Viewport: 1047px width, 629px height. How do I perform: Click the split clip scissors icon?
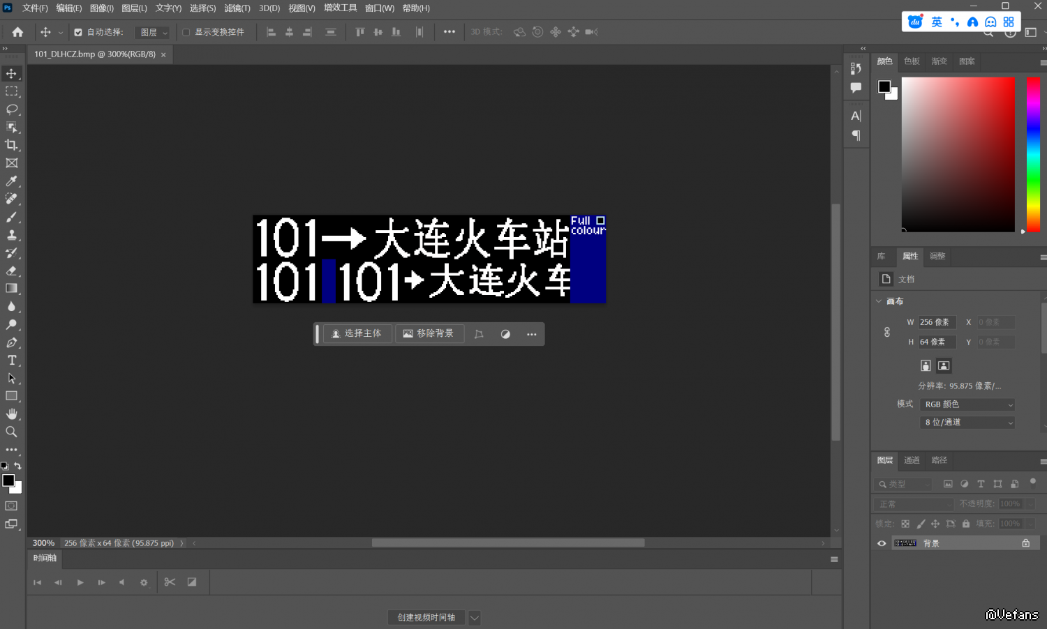click(x=170, y=582)
